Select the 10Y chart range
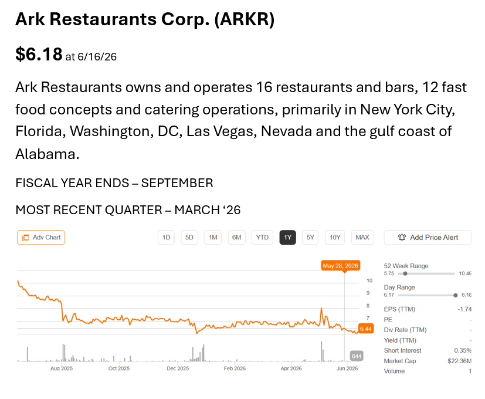This screenshot has height=399, width=485. point(335,238)
